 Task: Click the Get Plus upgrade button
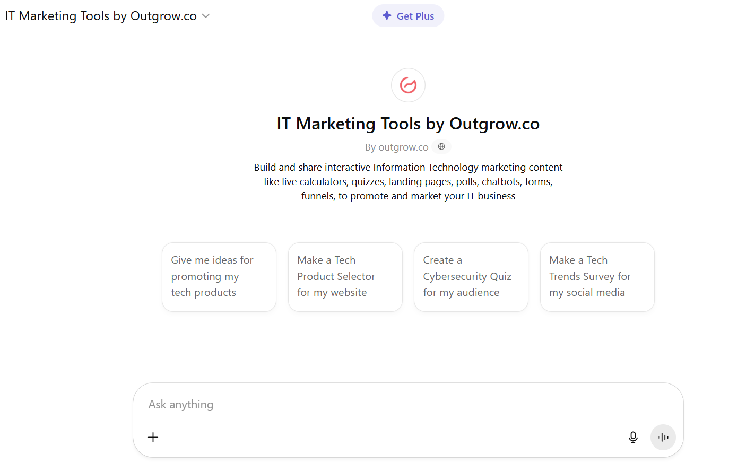(x=408, y=16)
